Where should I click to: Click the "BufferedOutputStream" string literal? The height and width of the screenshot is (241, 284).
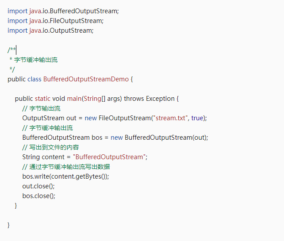point(109,157)
